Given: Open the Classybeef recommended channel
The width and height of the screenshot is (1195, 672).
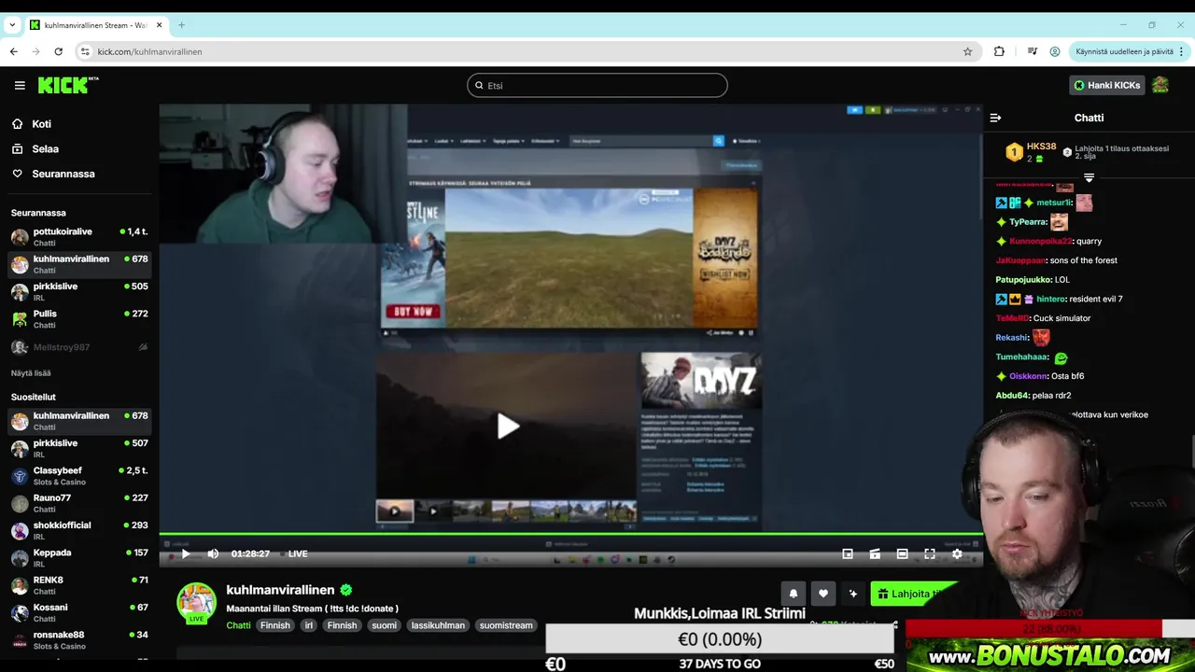Looking at the screenshot, I should coord(80,476).
